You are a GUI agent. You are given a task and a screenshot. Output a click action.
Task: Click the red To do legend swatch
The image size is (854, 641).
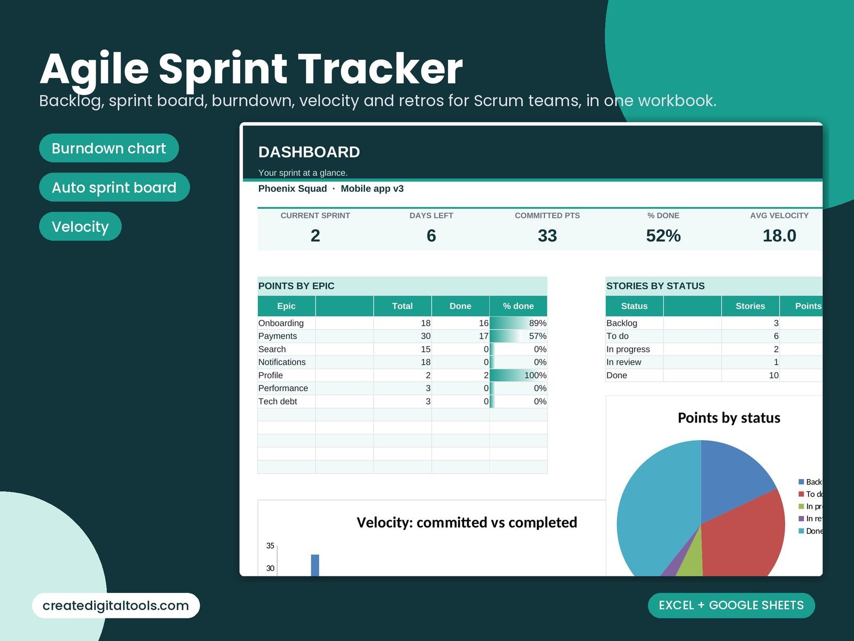(x=801, y=494)
